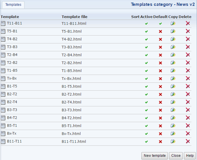Toggle active status of T4-B2 template
The image size is (197, 160).
(x=146, y=39)
